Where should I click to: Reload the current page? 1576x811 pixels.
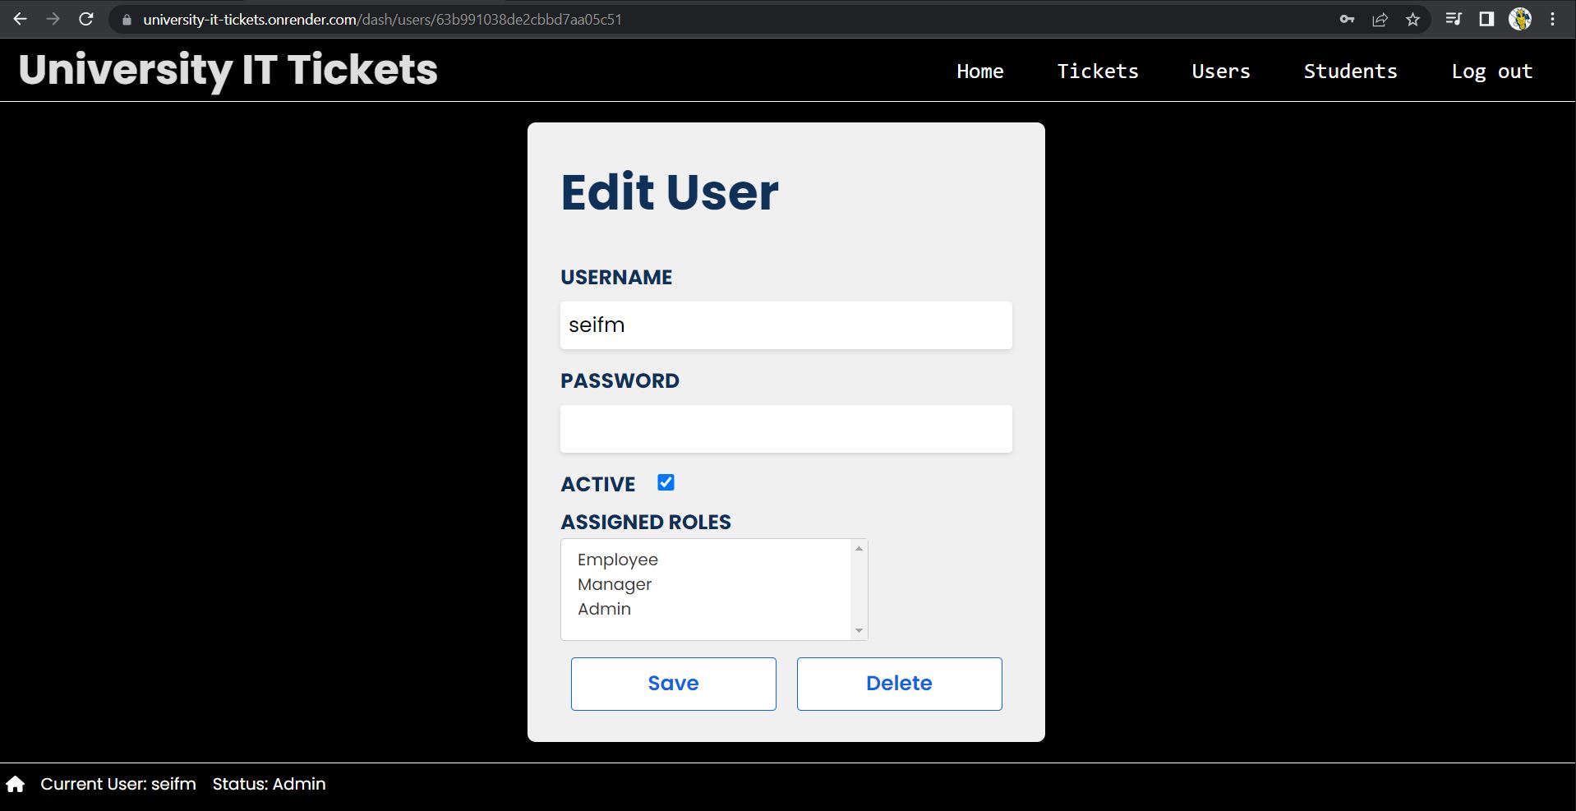(85, 19)
